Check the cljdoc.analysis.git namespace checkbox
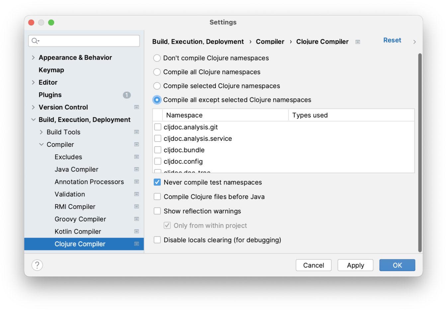 click(158, 127)
